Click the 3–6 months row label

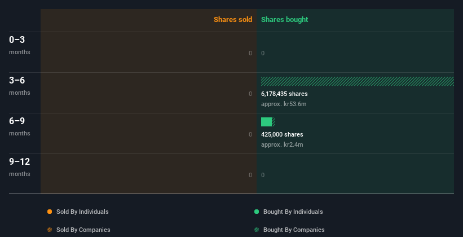pos(20,86)
